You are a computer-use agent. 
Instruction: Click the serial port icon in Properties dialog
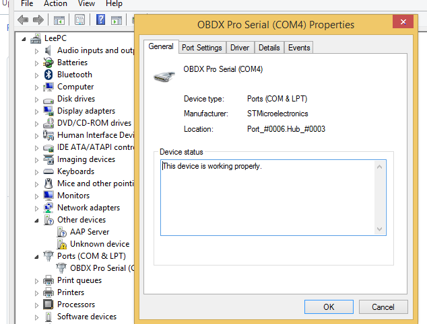click(164, 77)
